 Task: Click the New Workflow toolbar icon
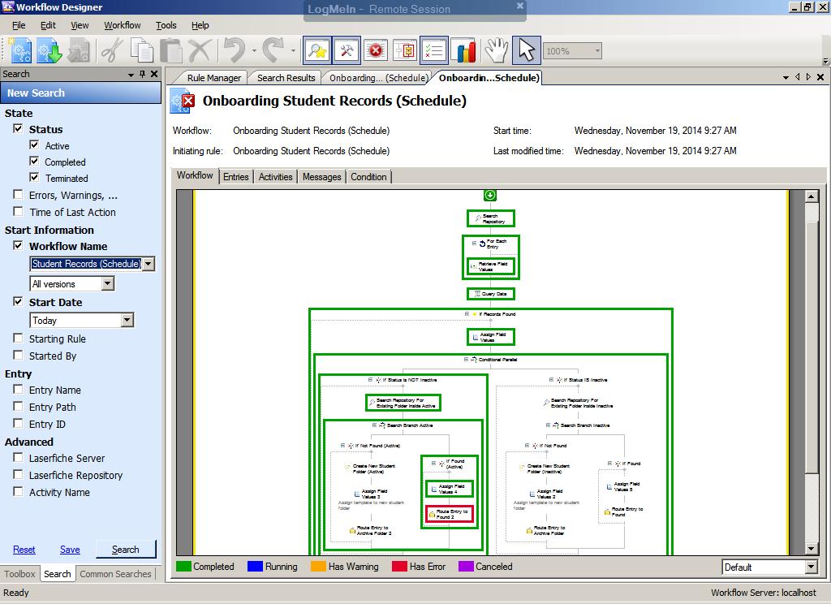coord(19,50)
